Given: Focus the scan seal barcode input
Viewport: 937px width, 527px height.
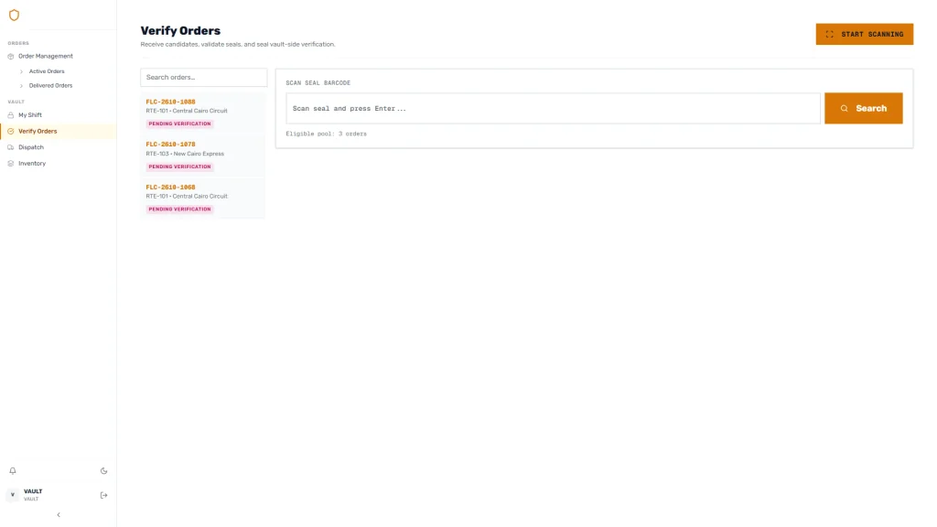Looking at the screenshot, I should pyautogui.click(x=553, y=108).
